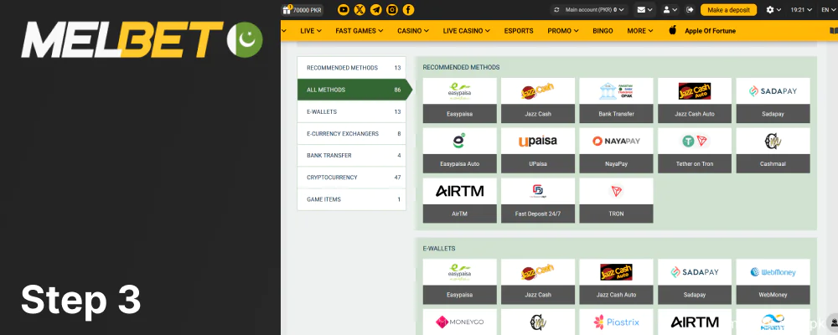Select the E-Wallets category

[x=352, y=111]
